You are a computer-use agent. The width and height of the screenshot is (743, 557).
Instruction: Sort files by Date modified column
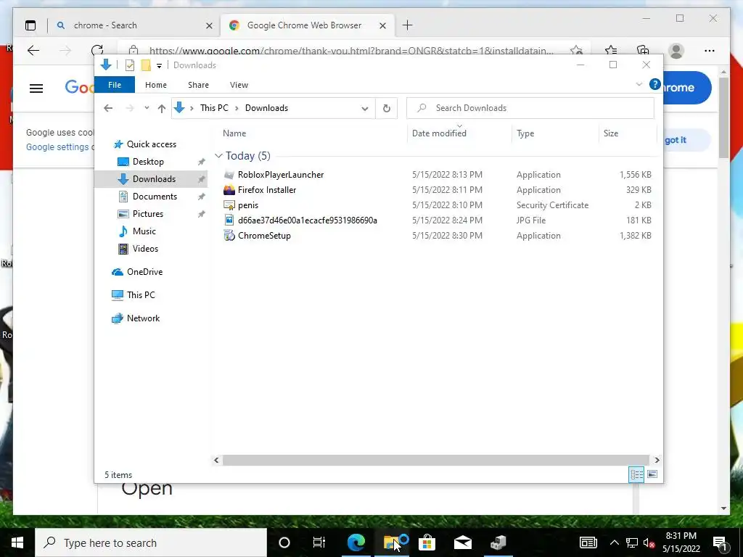coord(439,133)
